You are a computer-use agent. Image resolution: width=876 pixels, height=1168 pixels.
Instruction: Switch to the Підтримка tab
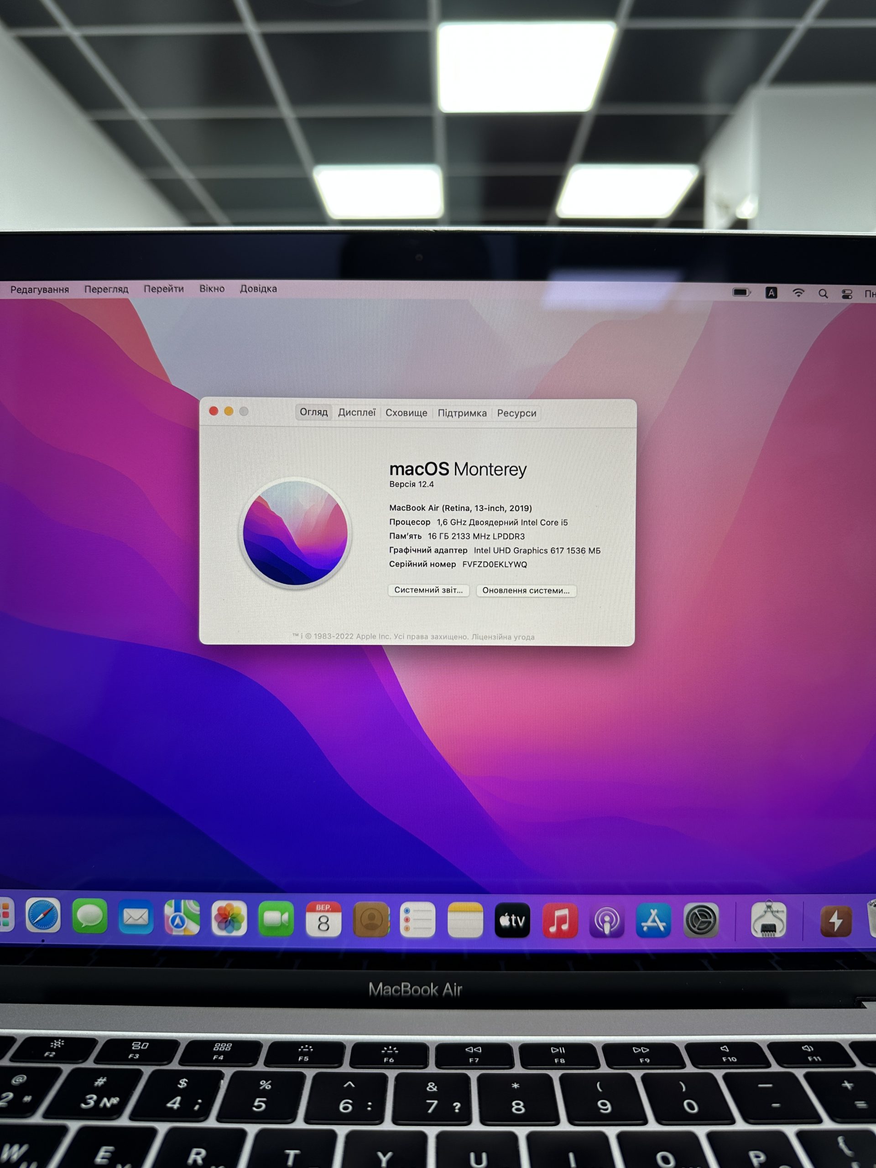pos(462,413)
